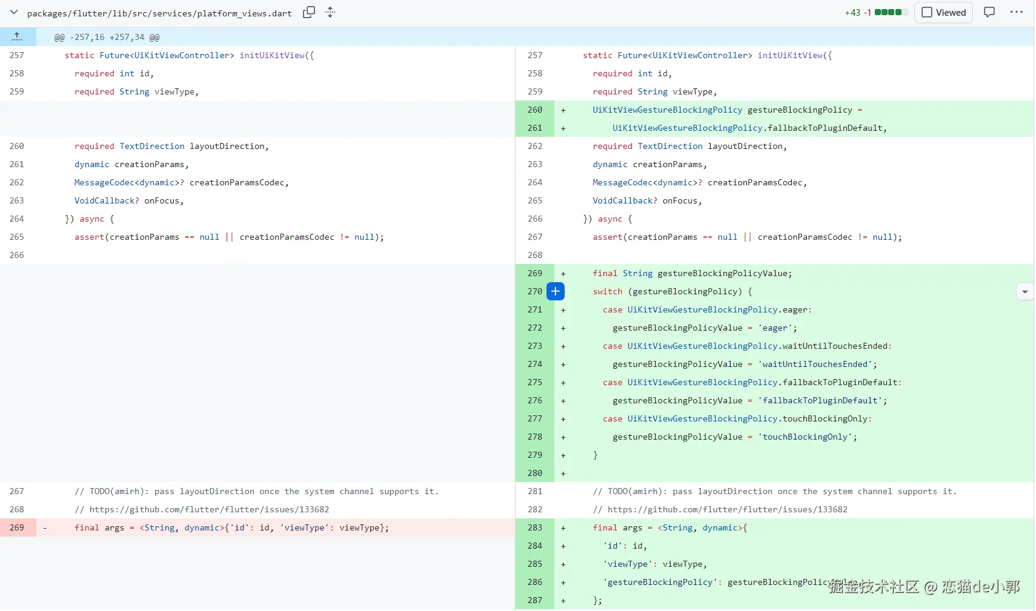1036x611 pixels.
Task: Expand all lines of this file
Action: click(x=330, y=12)
